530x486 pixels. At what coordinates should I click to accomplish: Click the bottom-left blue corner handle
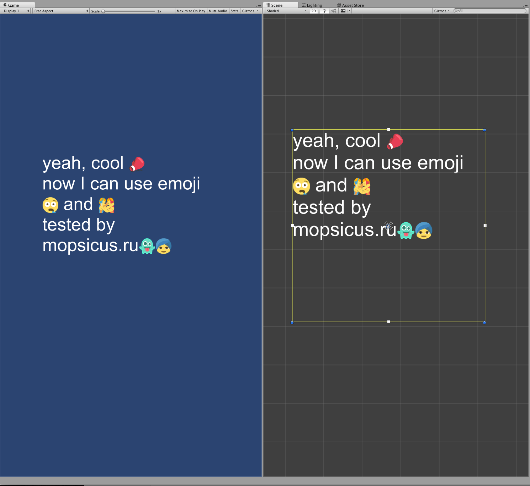(292, 323)
